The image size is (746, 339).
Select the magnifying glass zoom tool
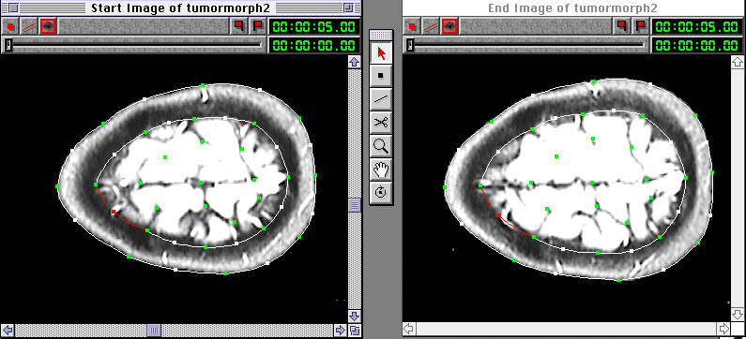[381, 146]
